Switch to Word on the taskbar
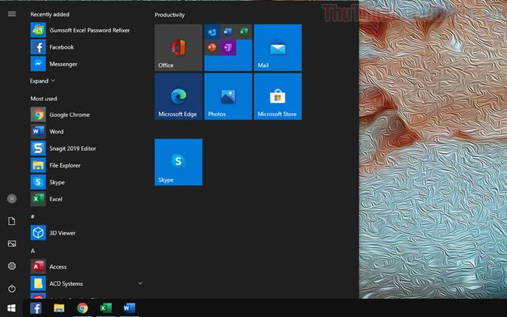This screenshot has width=507, height=317. coord(130,308)
